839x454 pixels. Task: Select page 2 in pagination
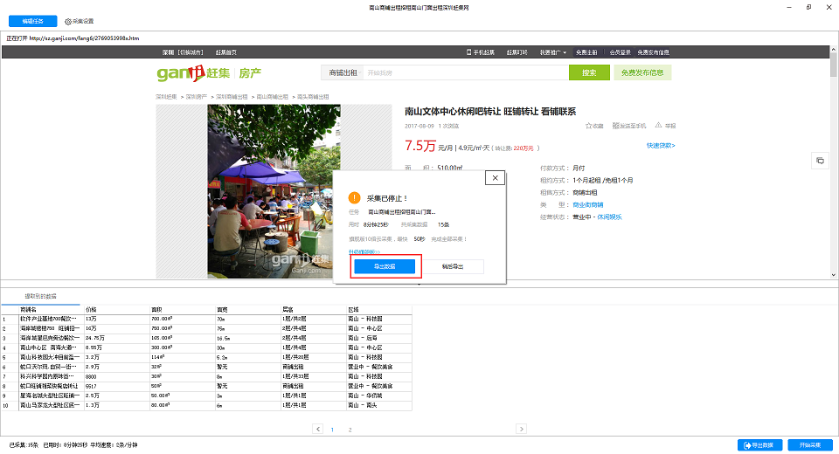click(350, 430)
